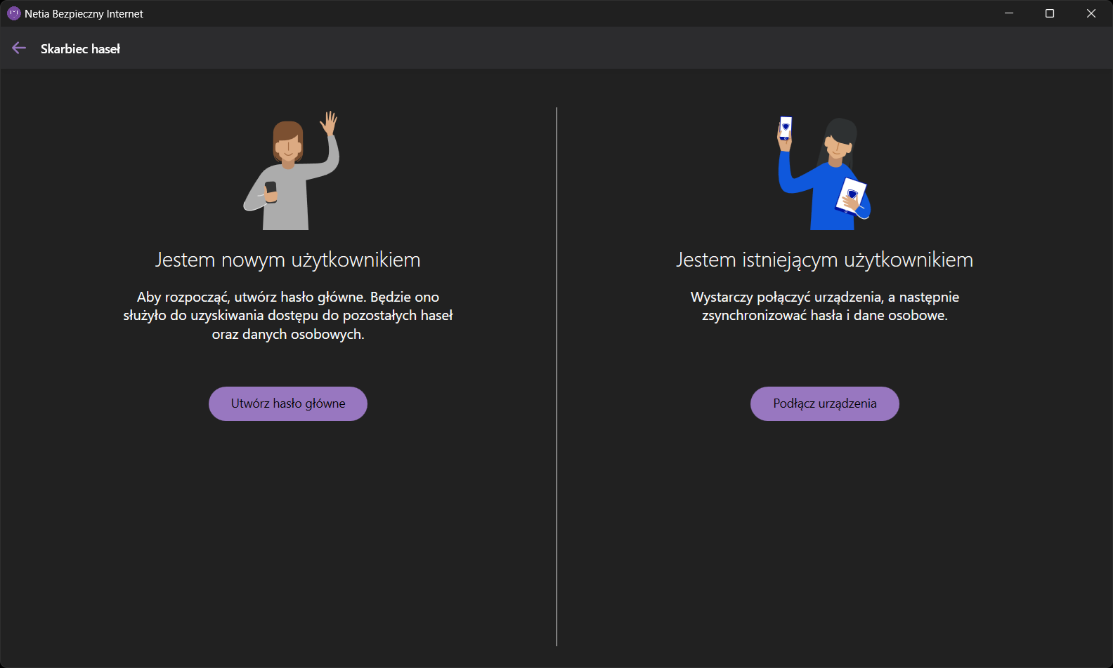
Task: Click the tablet with shield held by woman
Action: click(851, 194)
